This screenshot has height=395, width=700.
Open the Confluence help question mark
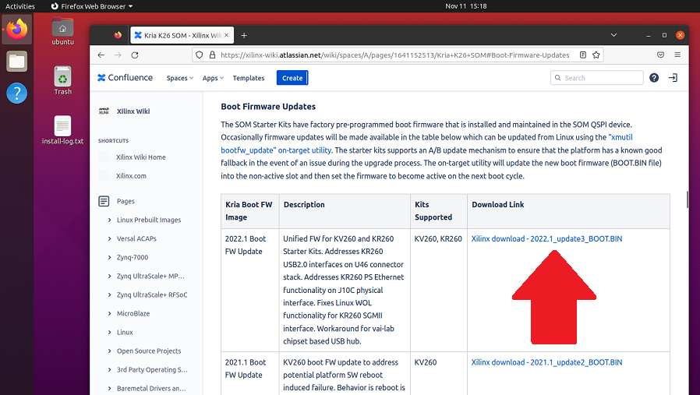tap(654, 78)
